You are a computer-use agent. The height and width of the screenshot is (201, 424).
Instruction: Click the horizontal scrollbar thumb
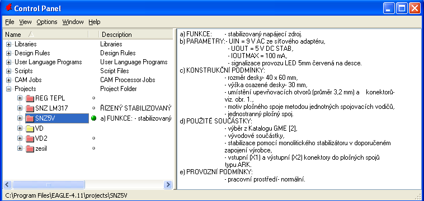click(x=49, y=185)
